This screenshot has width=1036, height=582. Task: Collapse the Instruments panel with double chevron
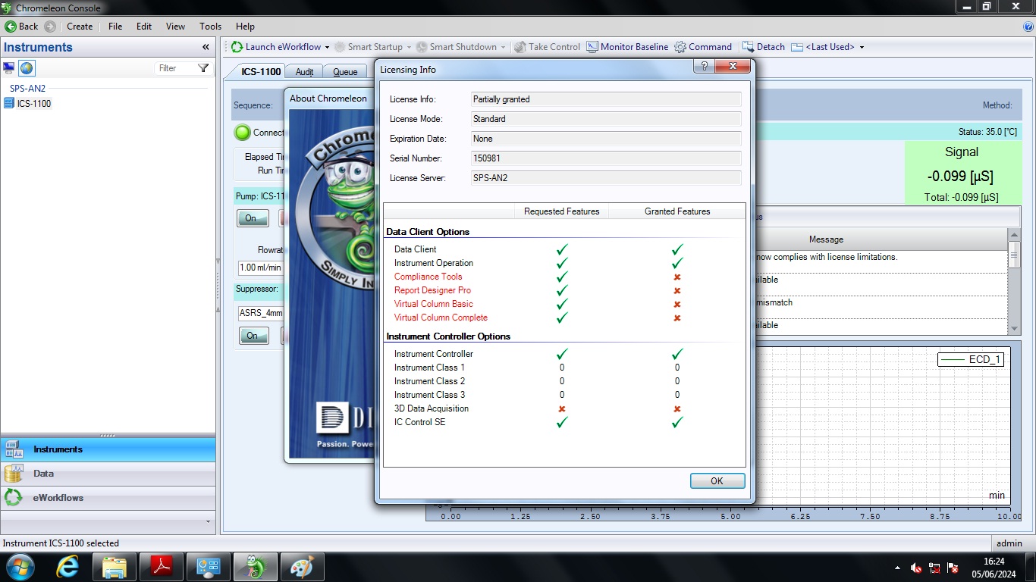point(206,47)
